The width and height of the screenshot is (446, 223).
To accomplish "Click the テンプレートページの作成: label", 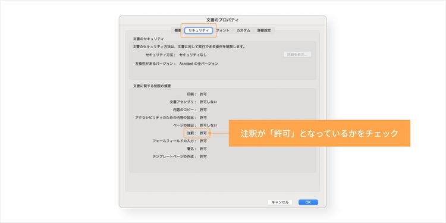I will (x=174, y=157).
